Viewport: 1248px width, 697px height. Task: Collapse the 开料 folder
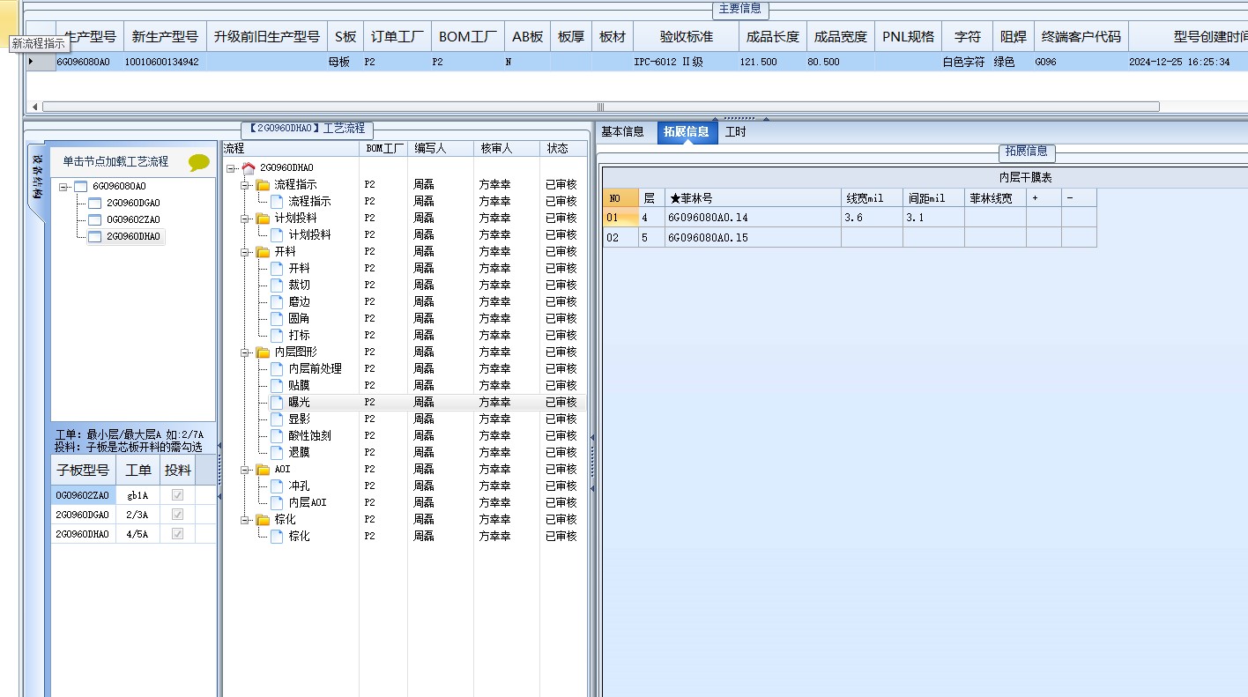click(245, 251)
